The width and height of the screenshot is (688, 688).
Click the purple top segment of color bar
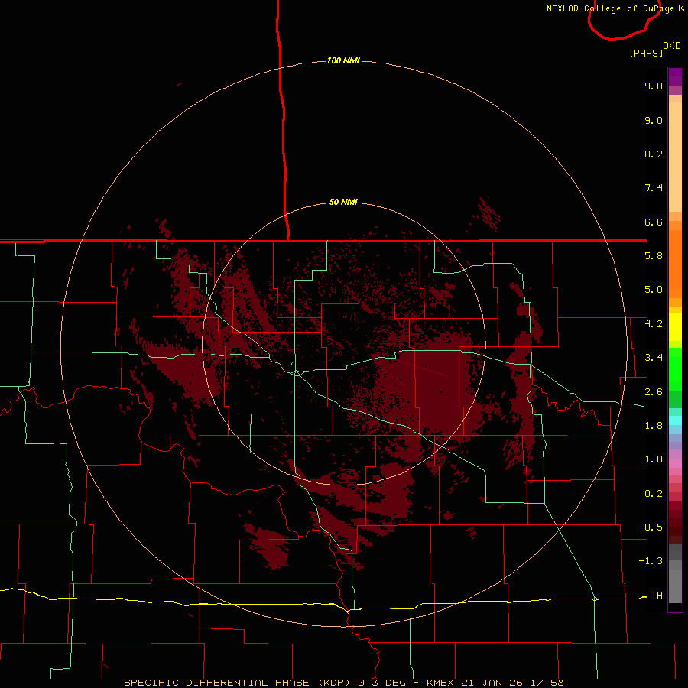[675, 76]
